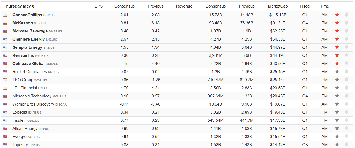Open the McKesson company link
Viewport: 355px width, 148px height.
22,23
